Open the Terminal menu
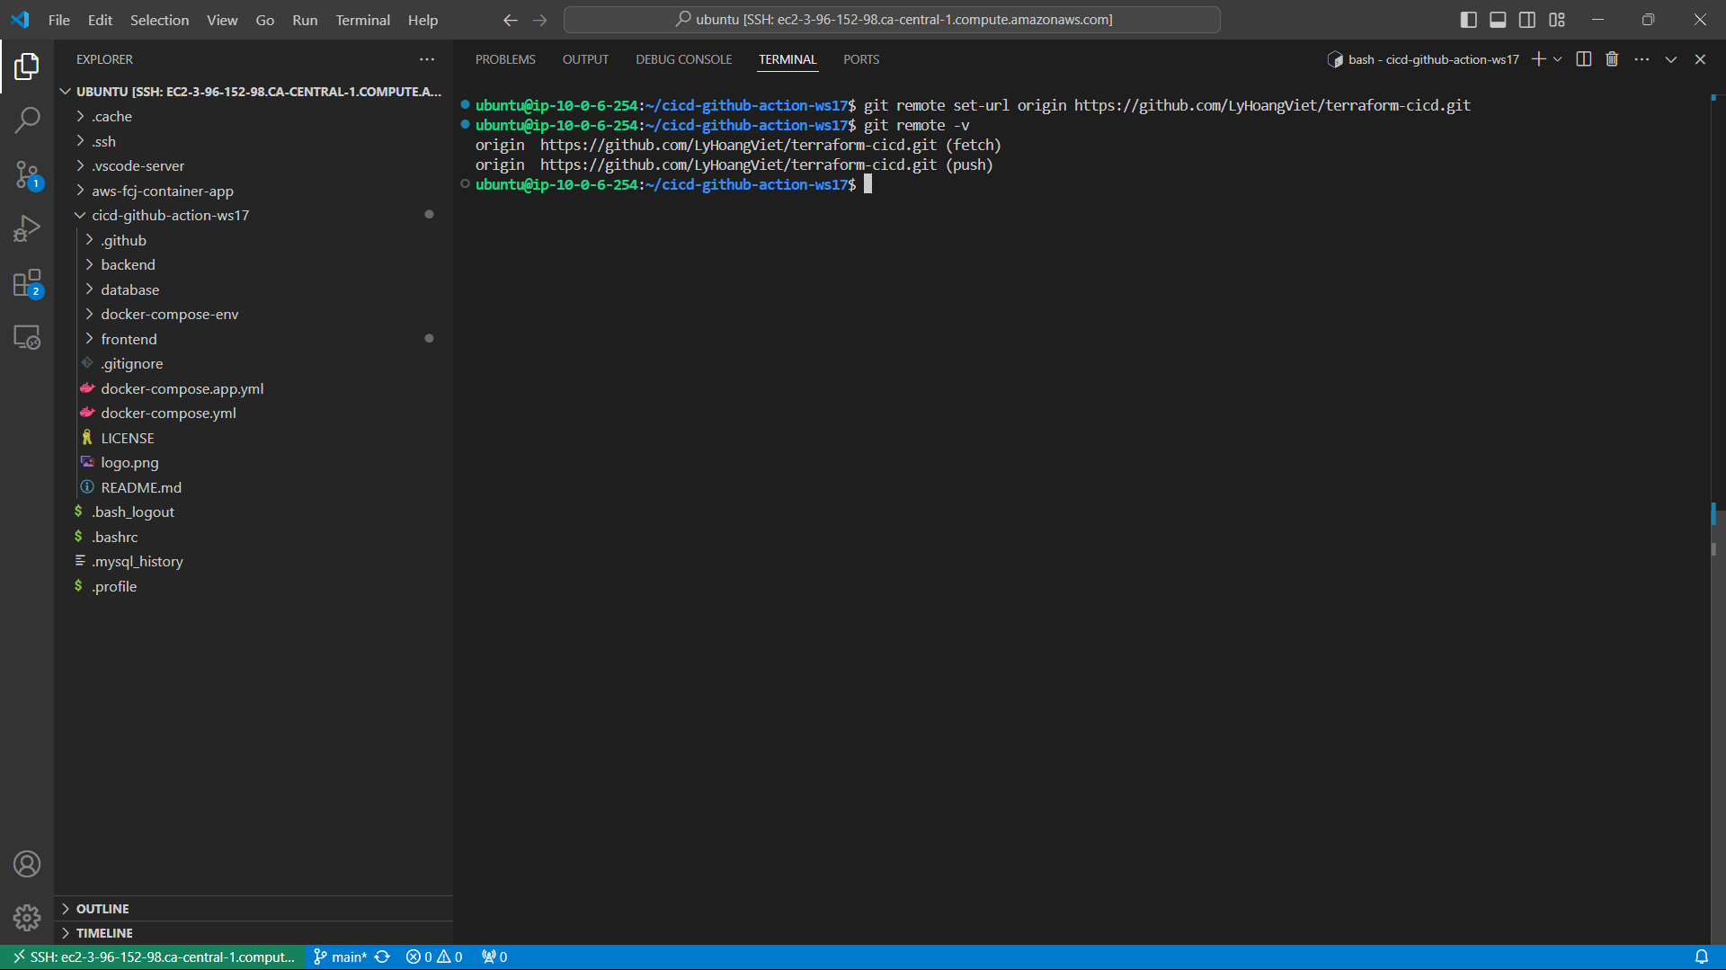1726x970 pixels. 362,20
